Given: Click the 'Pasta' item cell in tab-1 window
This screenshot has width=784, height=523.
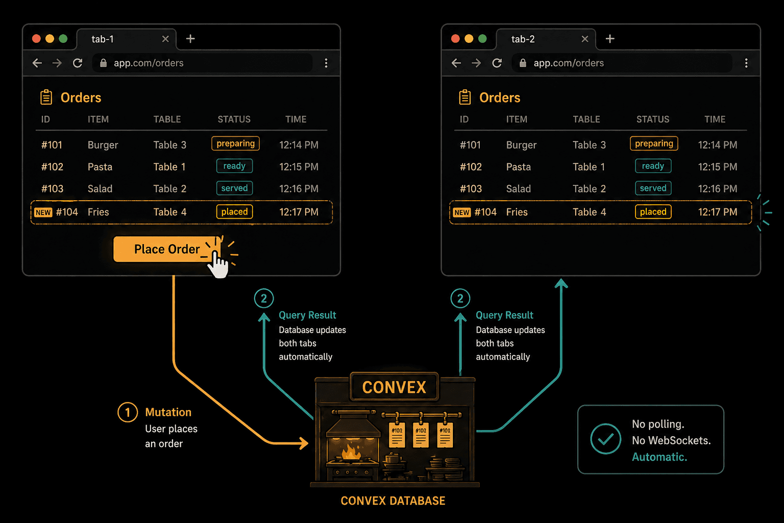Looking at the screenshot, I should point(100,167).
